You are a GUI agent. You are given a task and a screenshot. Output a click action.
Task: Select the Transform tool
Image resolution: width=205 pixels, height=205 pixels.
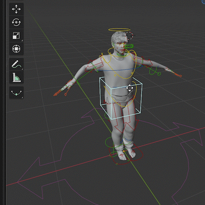[x=16, y=49]
